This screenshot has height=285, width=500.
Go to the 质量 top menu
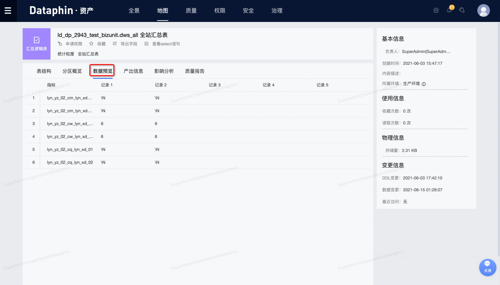coord(191,11)
